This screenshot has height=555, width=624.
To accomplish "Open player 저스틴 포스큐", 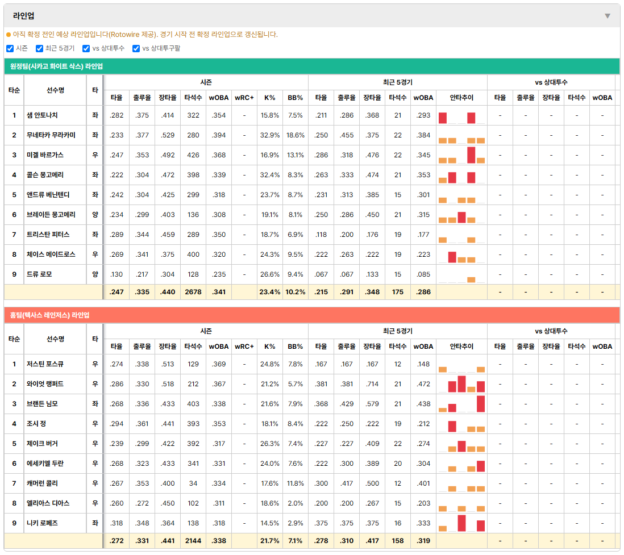I will click(45, 364).
